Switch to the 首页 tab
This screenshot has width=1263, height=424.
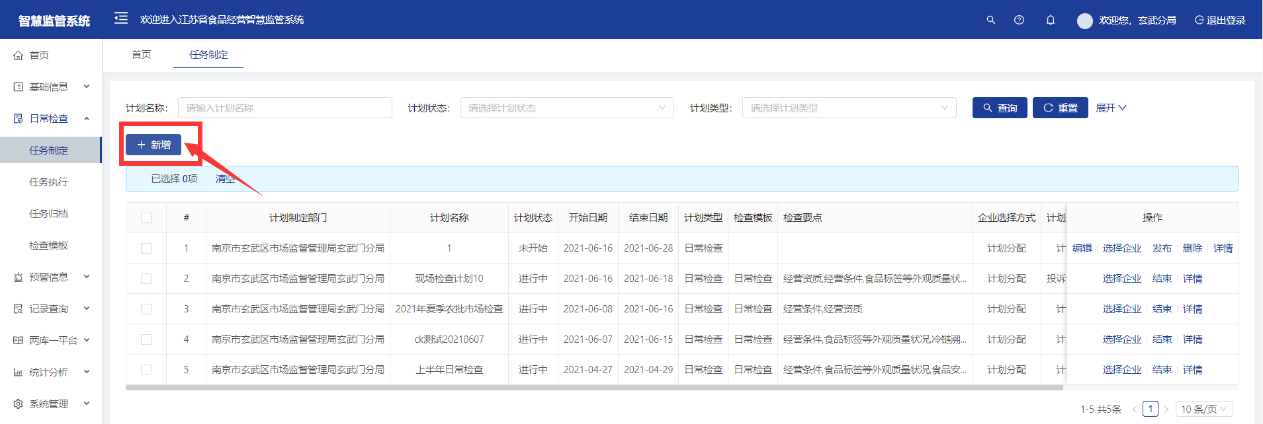(x=141, y=54)
